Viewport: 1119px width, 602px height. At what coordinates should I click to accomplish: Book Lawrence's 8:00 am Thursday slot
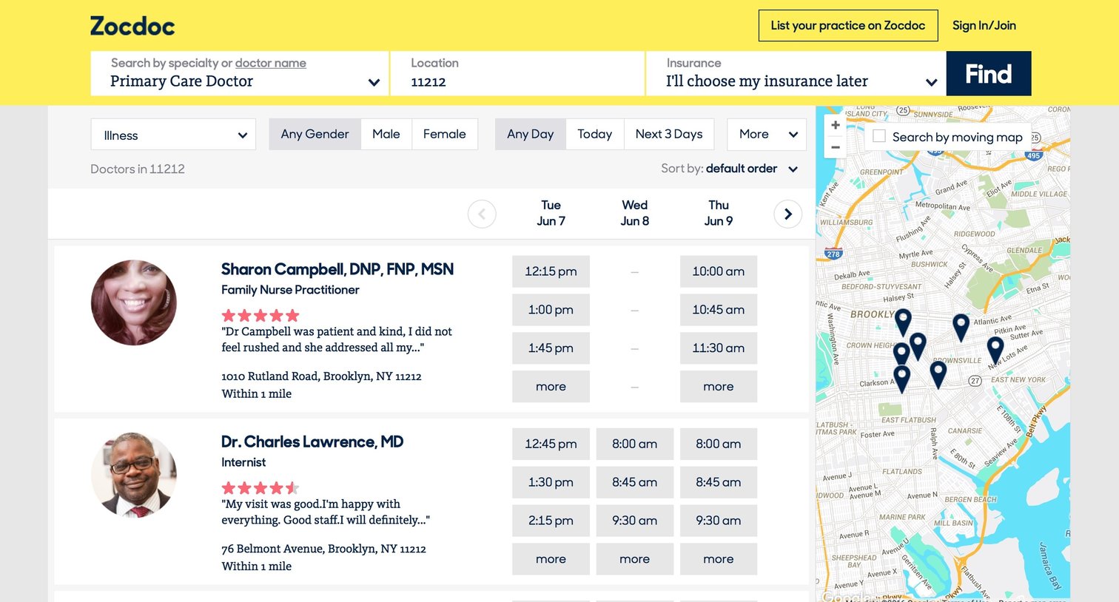[x=719, y=444]
